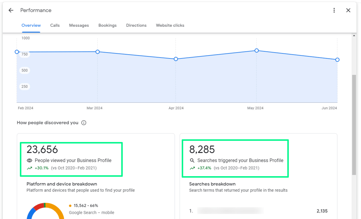Click the Searches breakdown heading
The height and width of the screenshot is (219, 361).
click(x=212, y=184)
